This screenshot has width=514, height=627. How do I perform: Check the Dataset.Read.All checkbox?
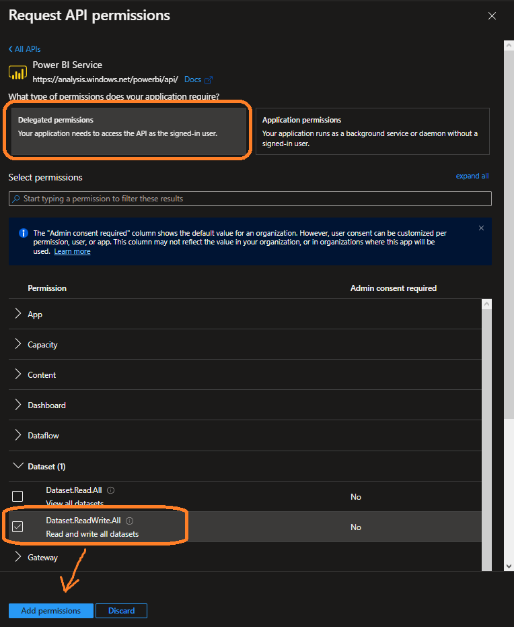(18, 496)
